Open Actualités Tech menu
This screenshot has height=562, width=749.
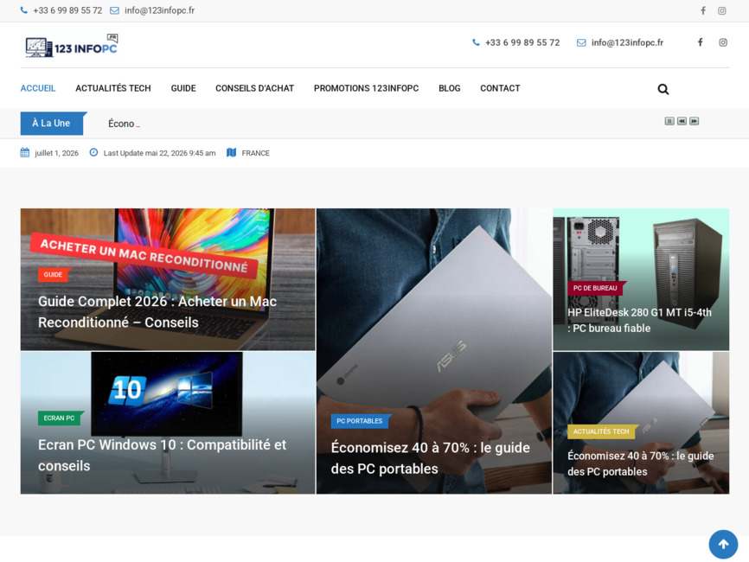[x=113, y=88]
